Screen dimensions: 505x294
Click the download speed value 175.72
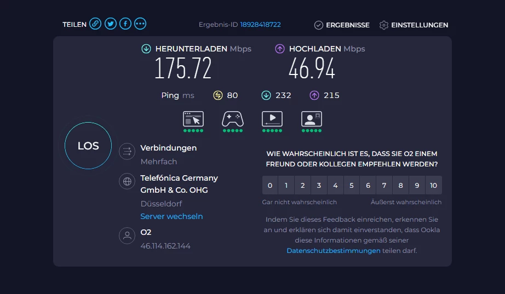[183, 68]
